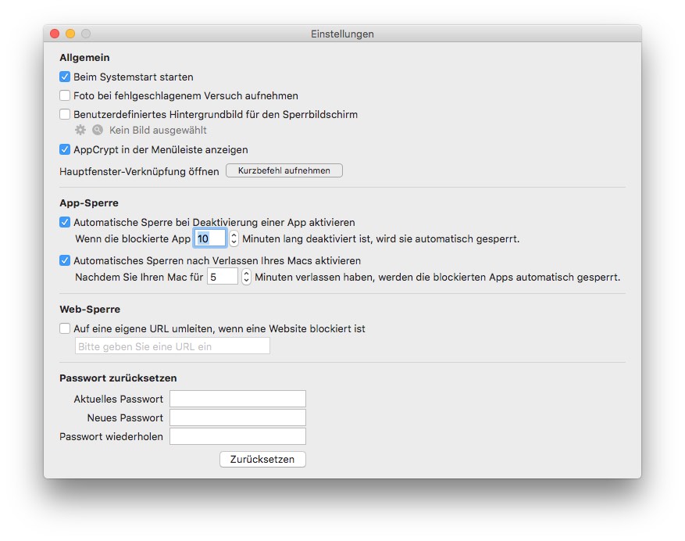This screenshot has height=541, width=685.
Task: Toggle Automatische Sperre bei Deaktivierung einer App
Action: (x=65, y=223)
